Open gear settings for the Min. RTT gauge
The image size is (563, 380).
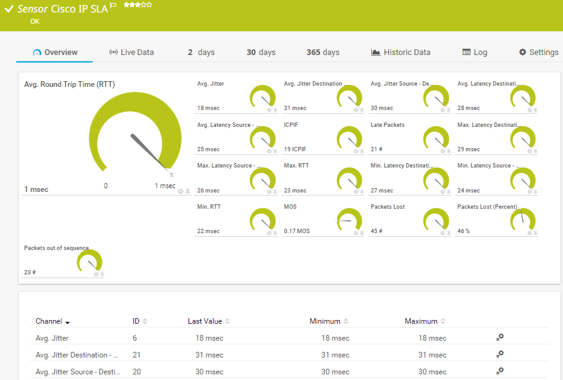tap(269, 233)
